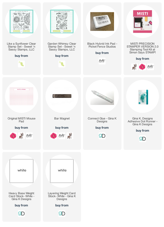
Task: Click the pink flower store icon under MISTI Precision Stamper
Action: [x=142, y=67]
